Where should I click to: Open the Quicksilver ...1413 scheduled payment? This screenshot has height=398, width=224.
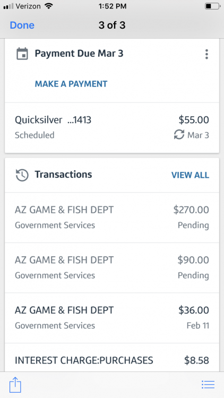tap(112, 128)
